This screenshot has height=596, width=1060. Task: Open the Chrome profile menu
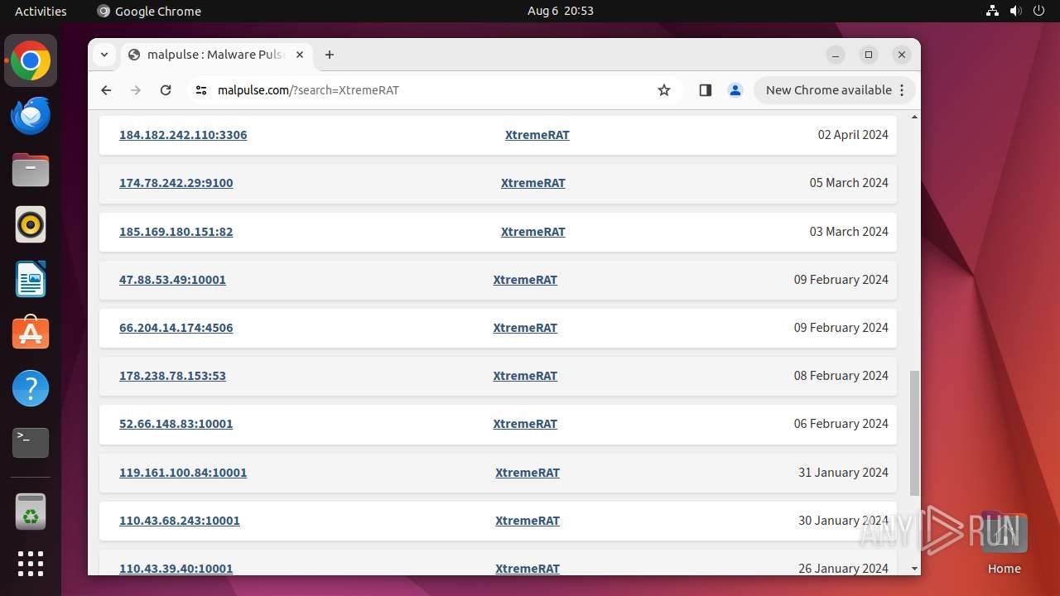(x=735, y=90)
